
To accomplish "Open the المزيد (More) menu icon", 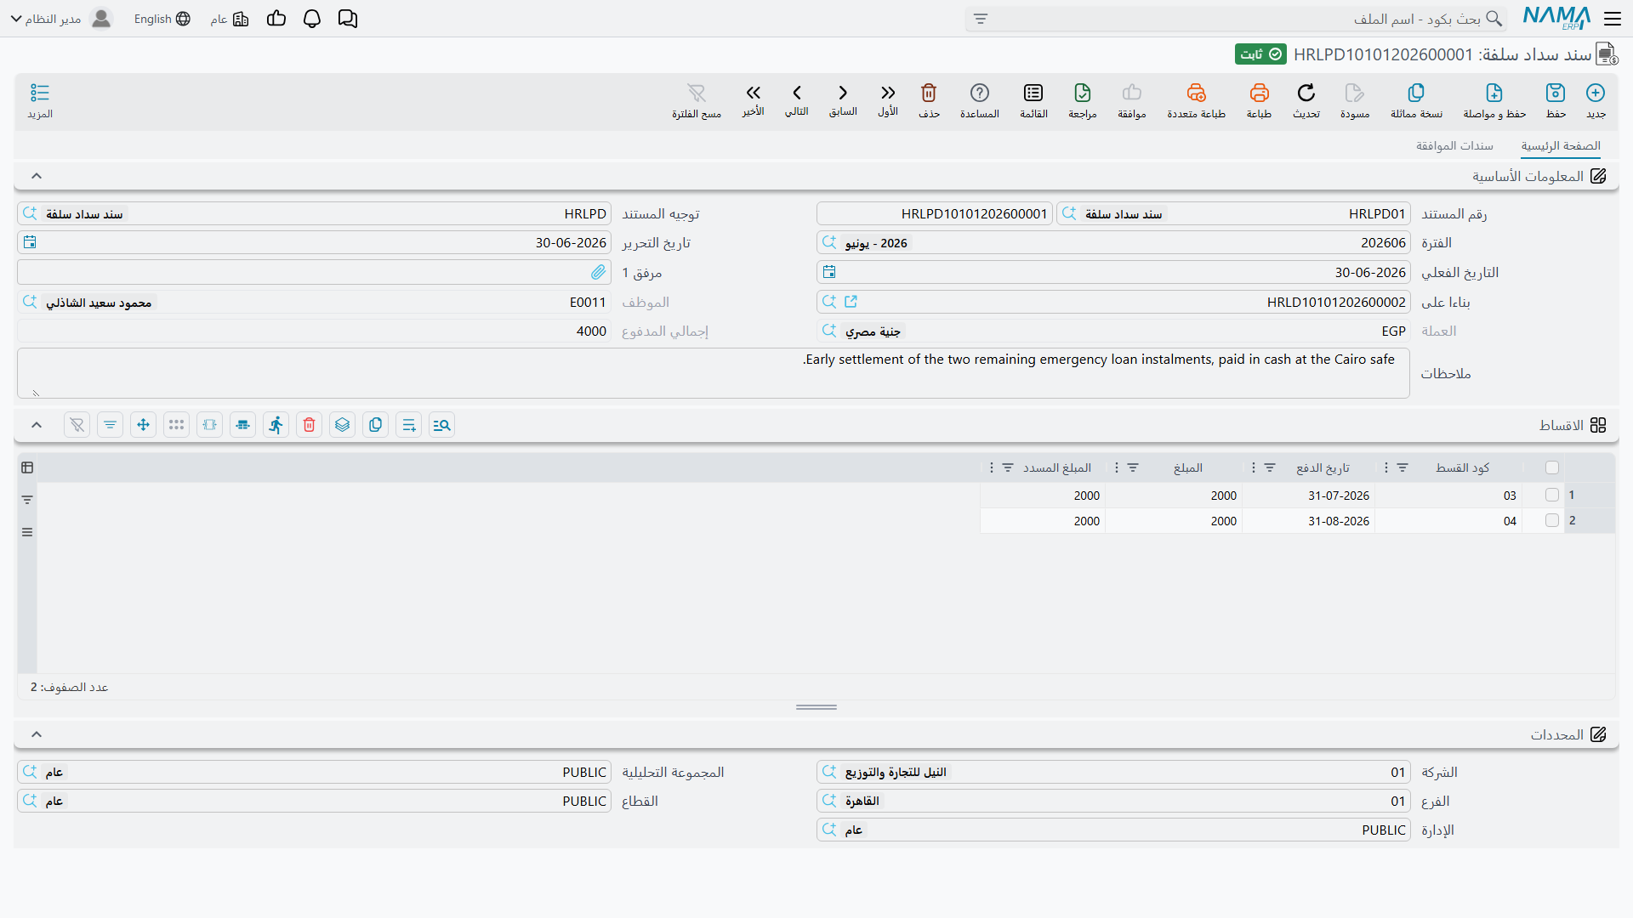I will click(40, 93).
